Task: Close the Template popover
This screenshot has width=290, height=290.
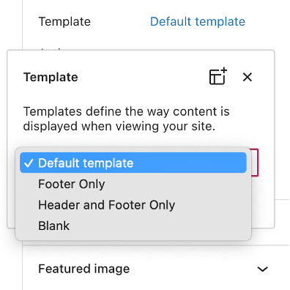Action: [248, 77]
